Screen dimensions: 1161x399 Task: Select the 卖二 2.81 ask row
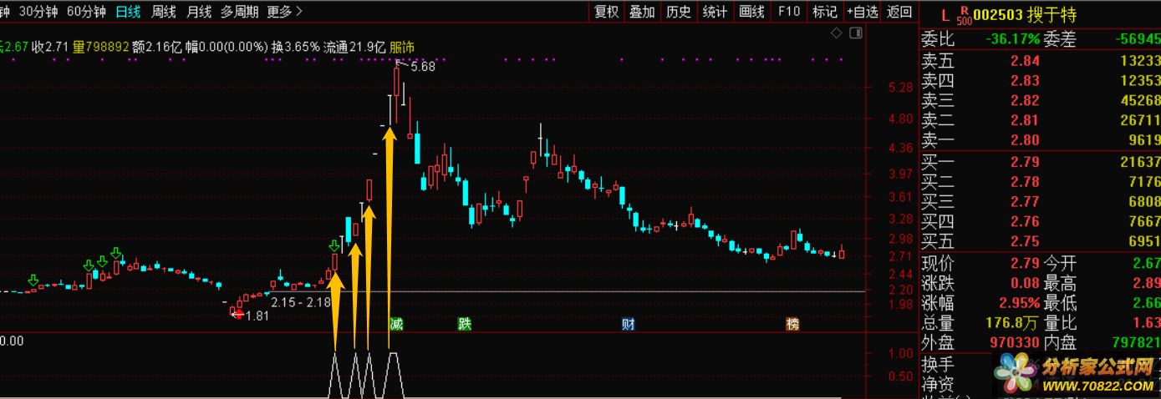[1041, 121]
